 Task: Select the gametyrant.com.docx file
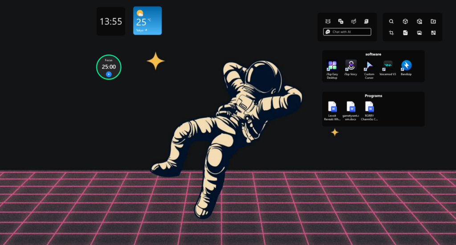coord(350,111)
